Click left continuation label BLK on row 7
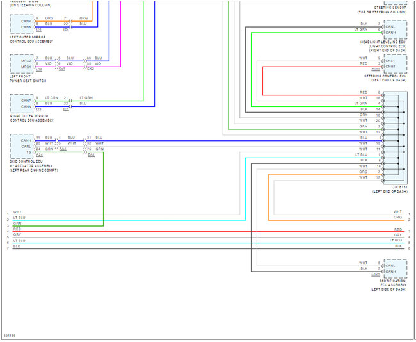 [17, 247]
